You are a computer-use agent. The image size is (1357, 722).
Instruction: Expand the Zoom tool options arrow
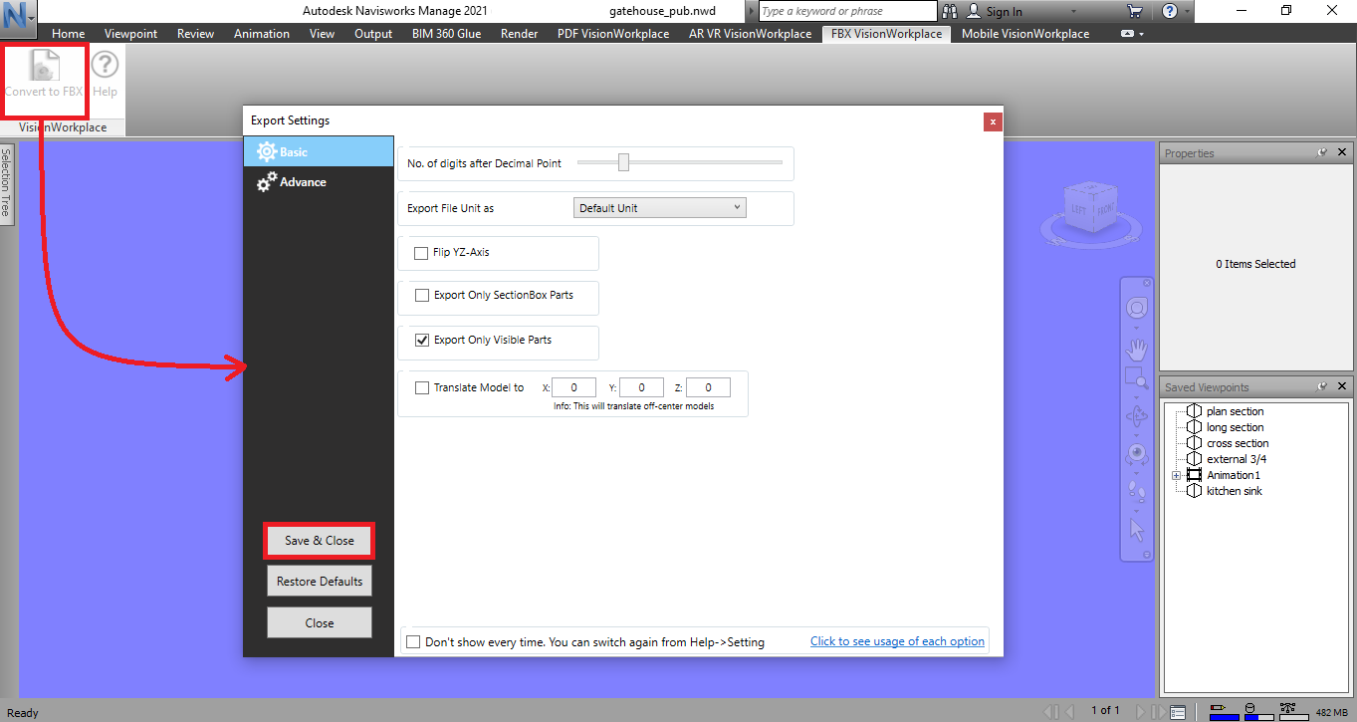1136,395
